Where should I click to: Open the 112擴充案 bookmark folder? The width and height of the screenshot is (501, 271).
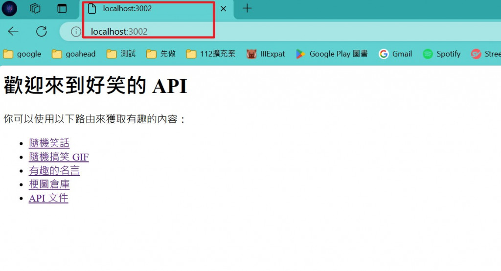[210, 54]
